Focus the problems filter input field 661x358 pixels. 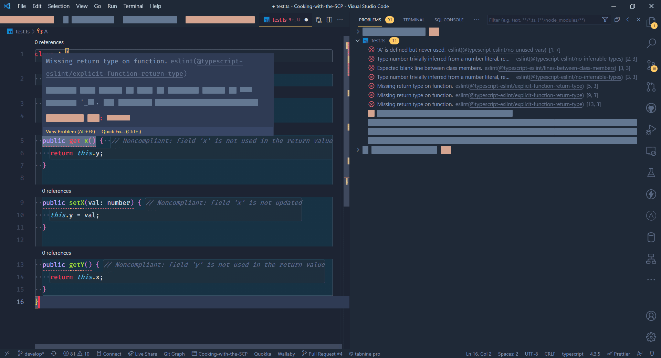coord(544,20)
